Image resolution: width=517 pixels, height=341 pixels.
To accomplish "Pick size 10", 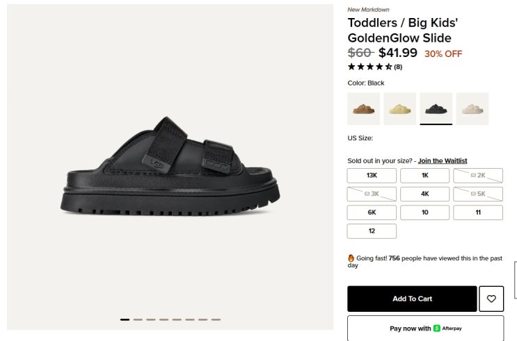I will 424,213.
